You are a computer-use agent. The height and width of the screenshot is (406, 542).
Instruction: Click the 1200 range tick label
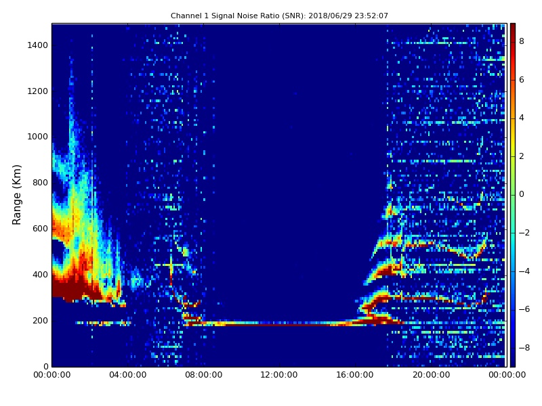tap(37, 91)
